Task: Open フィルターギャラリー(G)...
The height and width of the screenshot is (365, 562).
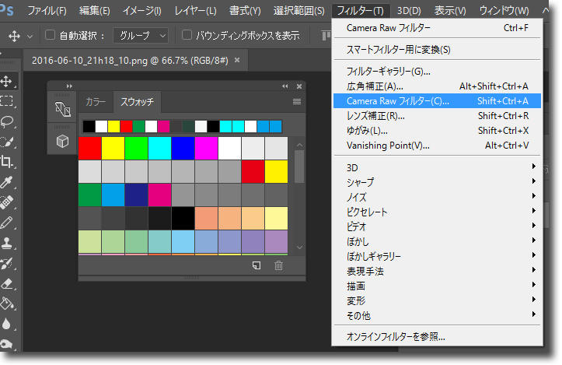Action: coord(437,72)
